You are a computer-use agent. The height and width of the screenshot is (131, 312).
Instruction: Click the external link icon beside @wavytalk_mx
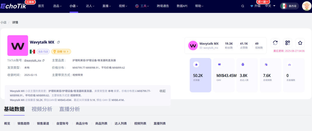pos(44,61)
